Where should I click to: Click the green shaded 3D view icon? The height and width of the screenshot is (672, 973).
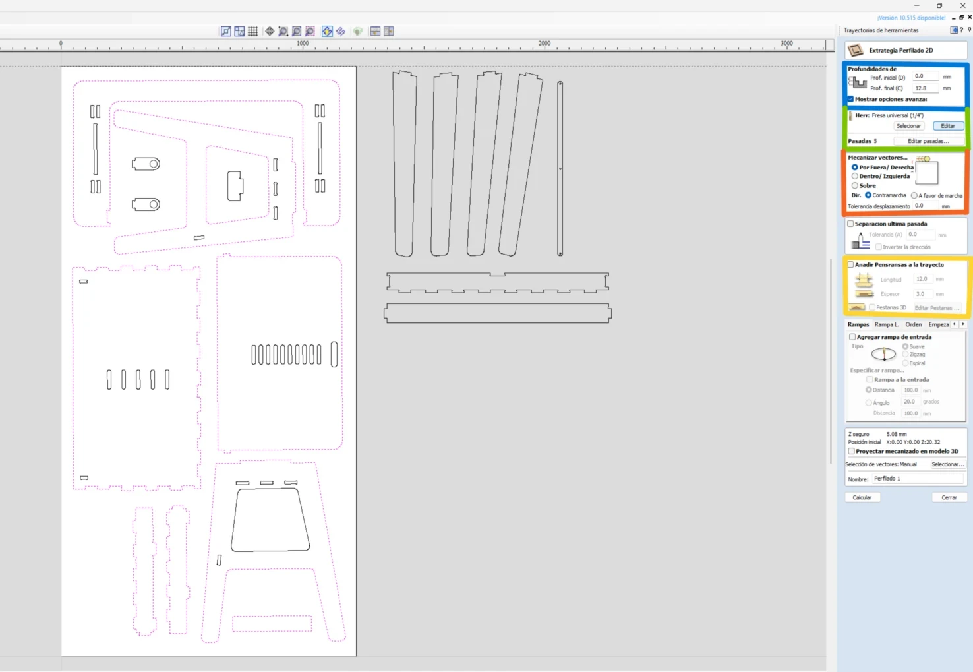pyautogui.click(x=358, y=31)
